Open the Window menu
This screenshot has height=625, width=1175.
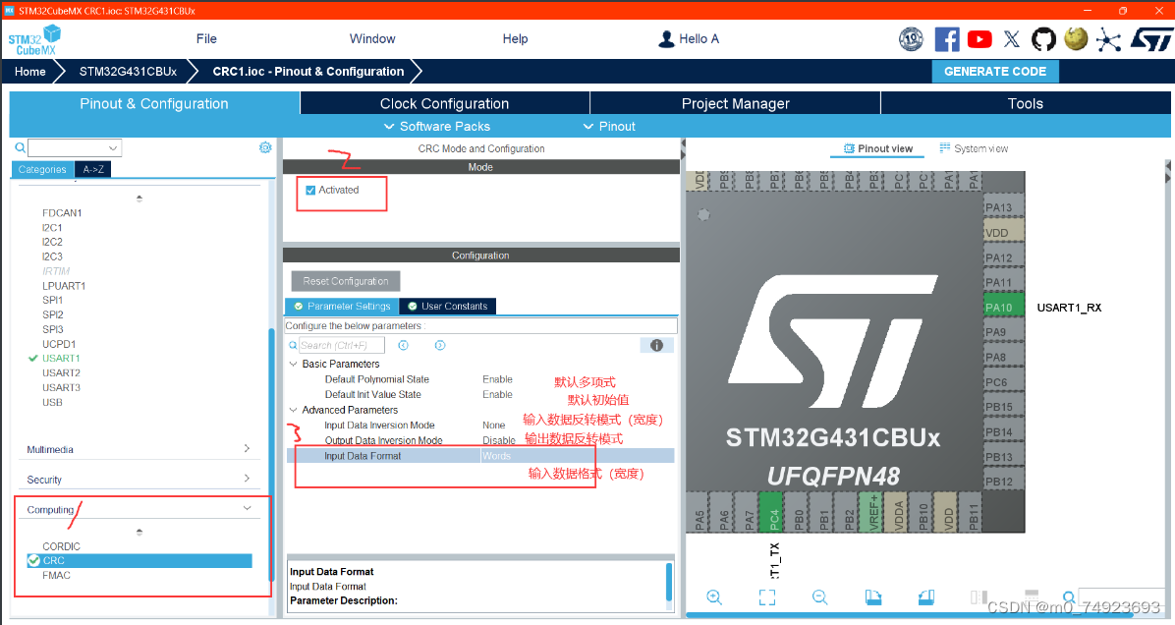[371, 38]
